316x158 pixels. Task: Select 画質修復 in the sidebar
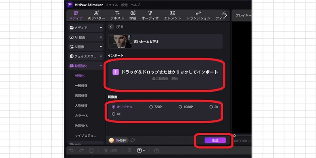click(81, 96)
